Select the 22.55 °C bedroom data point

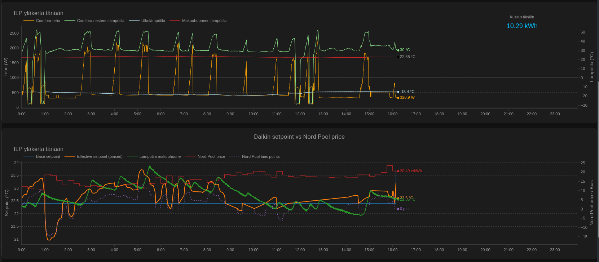point(398,57)
